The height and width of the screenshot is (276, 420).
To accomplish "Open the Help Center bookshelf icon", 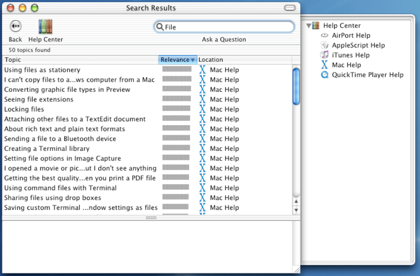I will point(45,27).
